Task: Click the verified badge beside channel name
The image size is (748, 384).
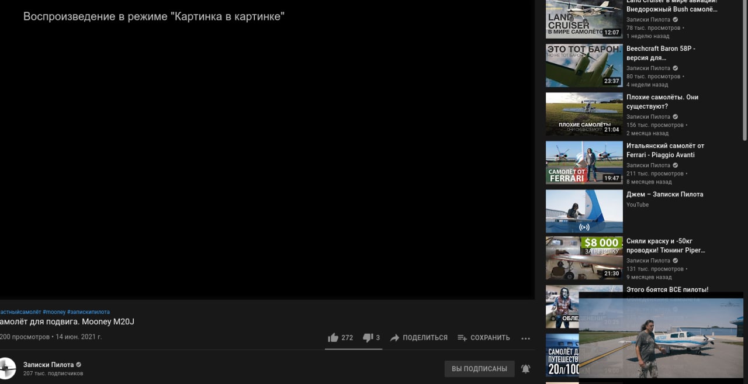Action: pos(79,365)
